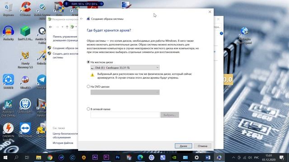Open Settings gear from taskbar
The width and height of the screenshot is (289, 162).
pyautogui.click(x=197, y=157)
